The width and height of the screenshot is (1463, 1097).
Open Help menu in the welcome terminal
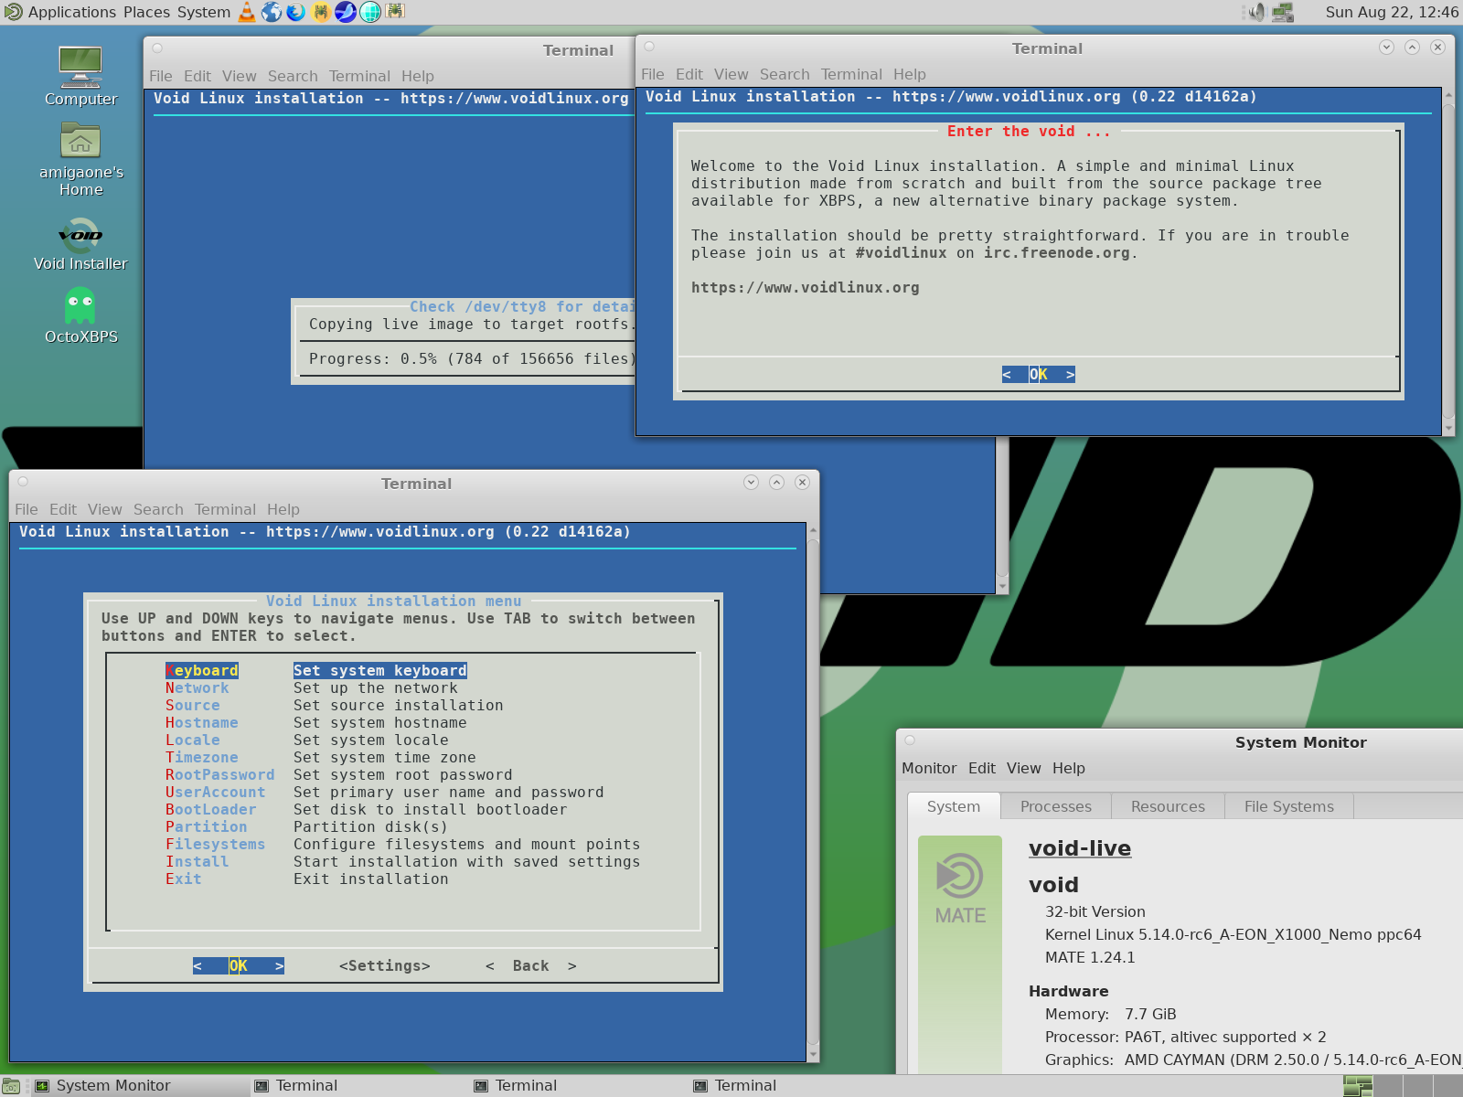(910, 74)
